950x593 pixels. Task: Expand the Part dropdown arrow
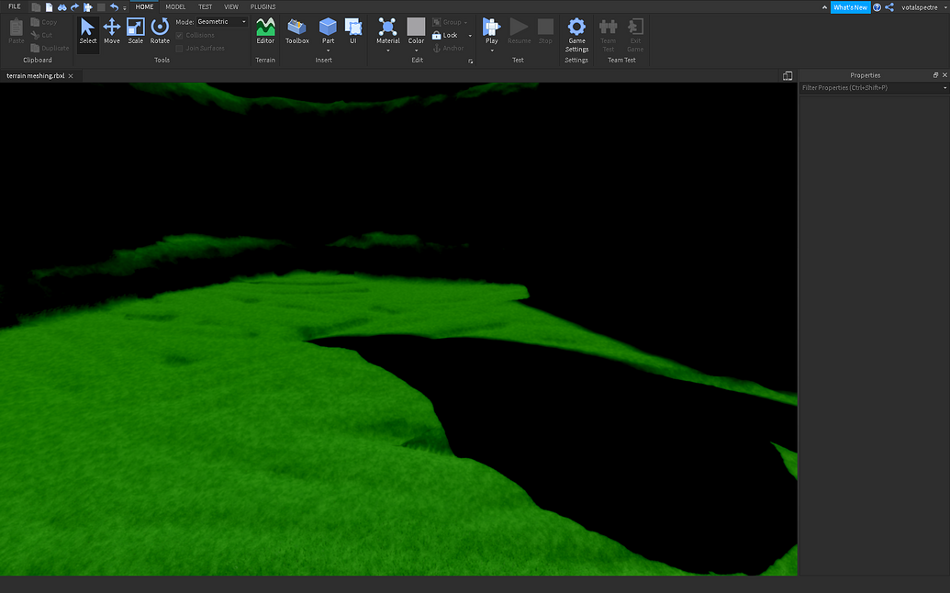point(328,50)
